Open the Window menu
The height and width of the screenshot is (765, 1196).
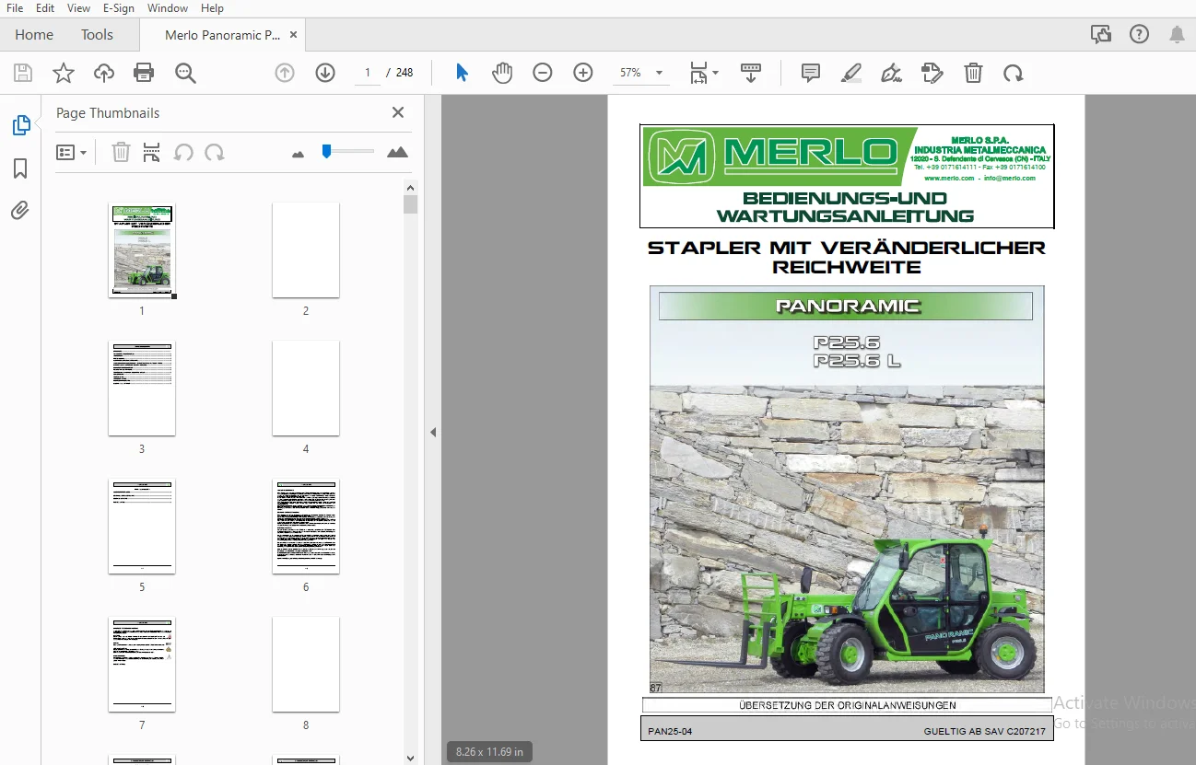168,8
